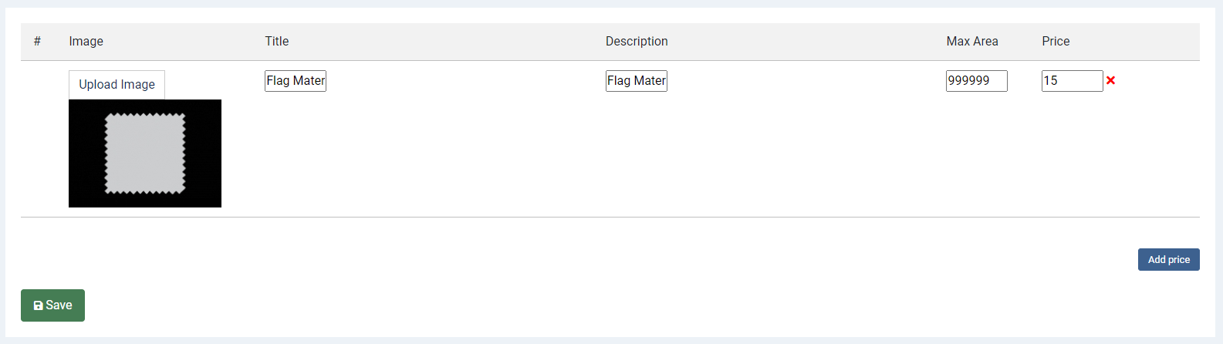This screenshot has height=344, width=1223.
Task: Delete the price row with red X
Action: point(1110,80)
